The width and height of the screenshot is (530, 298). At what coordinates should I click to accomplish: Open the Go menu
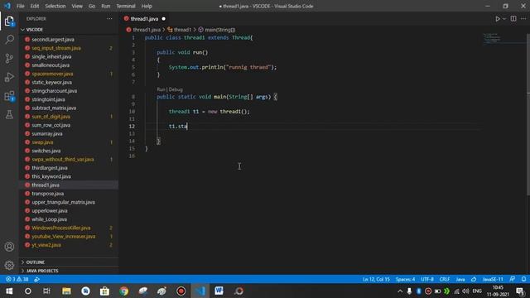click(x=92, y=6)
